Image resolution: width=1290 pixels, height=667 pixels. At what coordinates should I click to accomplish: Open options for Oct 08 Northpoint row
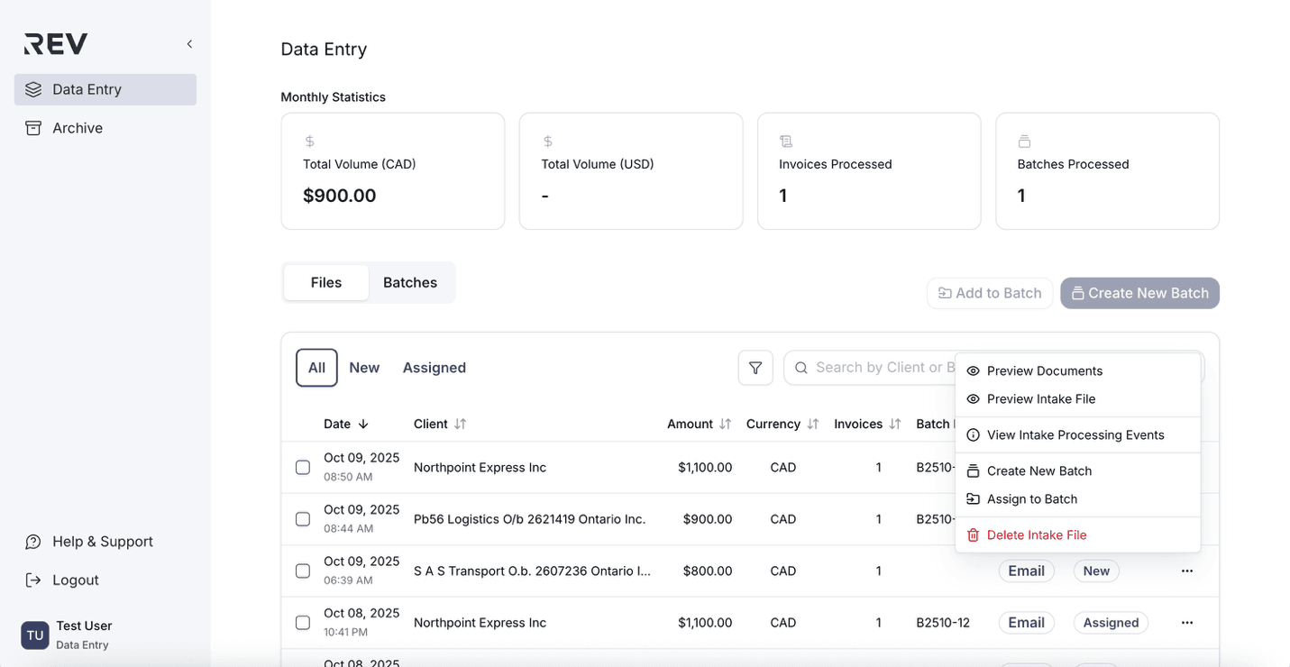[1186, 623]
